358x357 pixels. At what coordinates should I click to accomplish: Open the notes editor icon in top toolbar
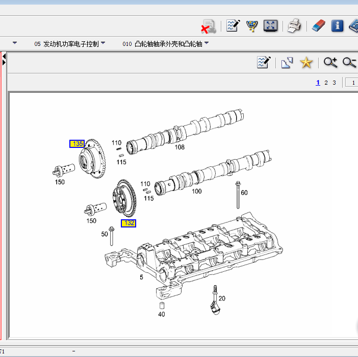[x=233, y=25]
